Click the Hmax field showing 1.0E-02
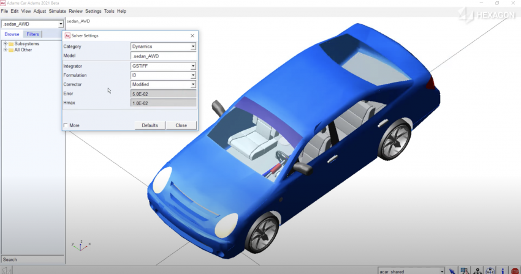 point(163,103)
